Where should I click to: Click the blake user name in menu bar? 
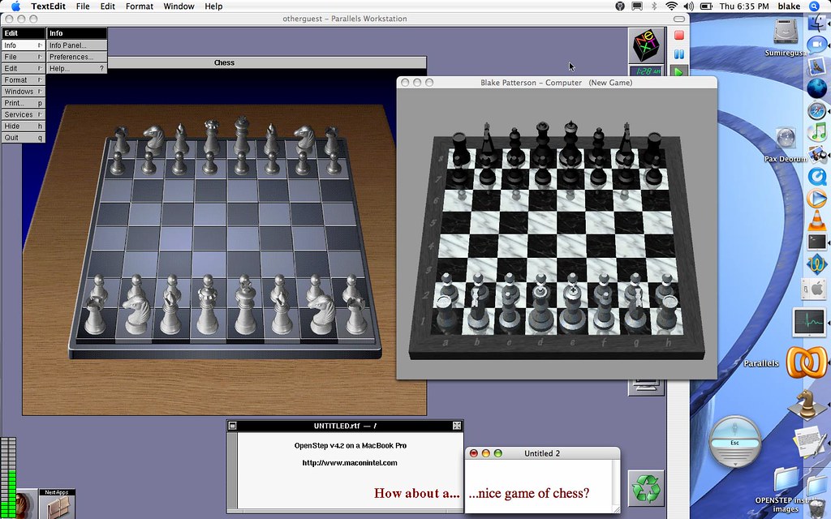click(789, 6)
